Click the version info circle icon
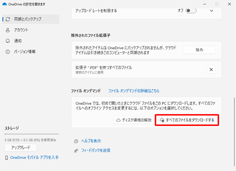 pos(8,52)
